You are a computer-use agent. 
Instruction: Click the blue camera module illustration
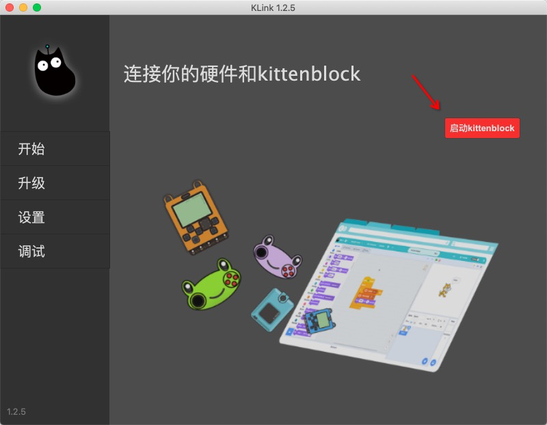tap(272, 309)
